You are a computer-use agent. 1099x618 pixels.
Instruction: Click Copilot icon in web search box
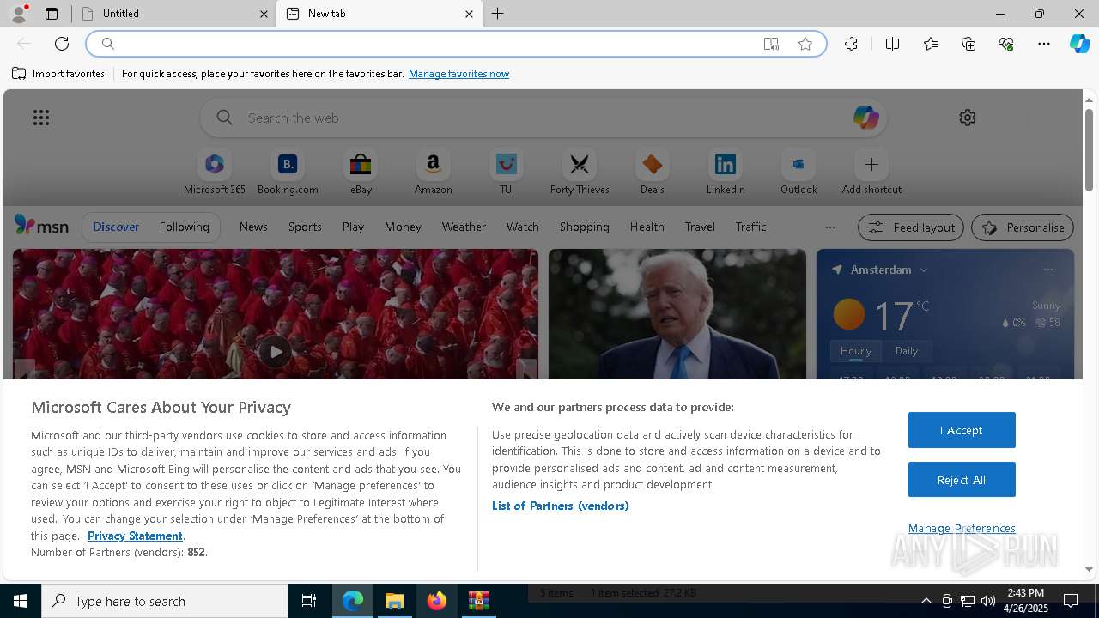click(x=865, y=118)
